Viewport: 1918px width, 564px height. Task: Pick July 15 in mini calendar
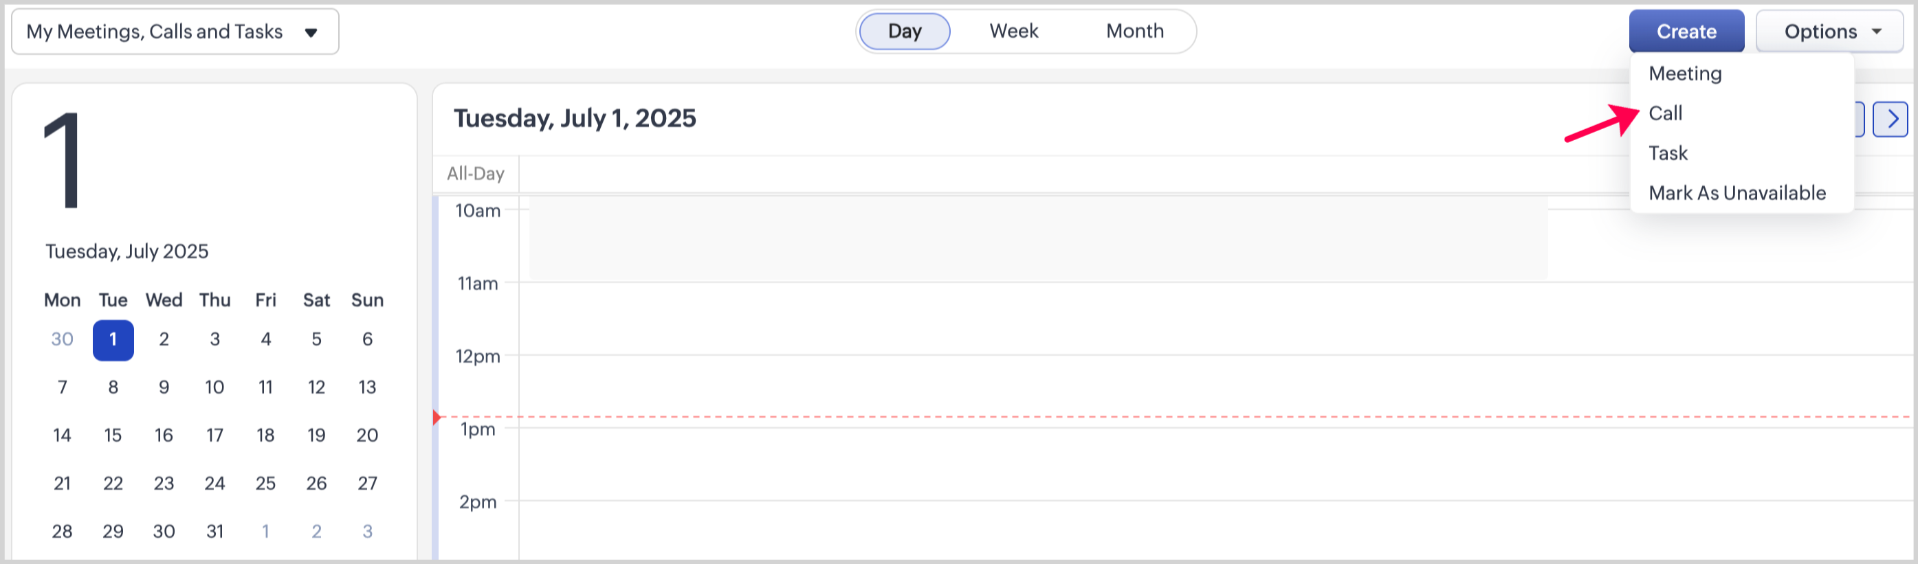point(113,436)
